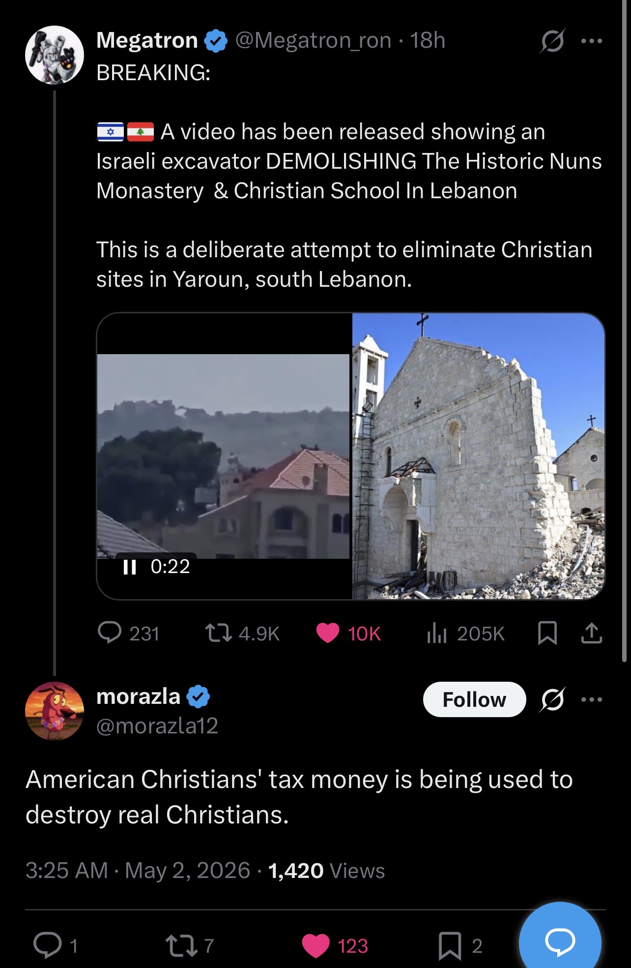
Task: Open @Megatron_ron handle link
Action: [x=313, y=40]
